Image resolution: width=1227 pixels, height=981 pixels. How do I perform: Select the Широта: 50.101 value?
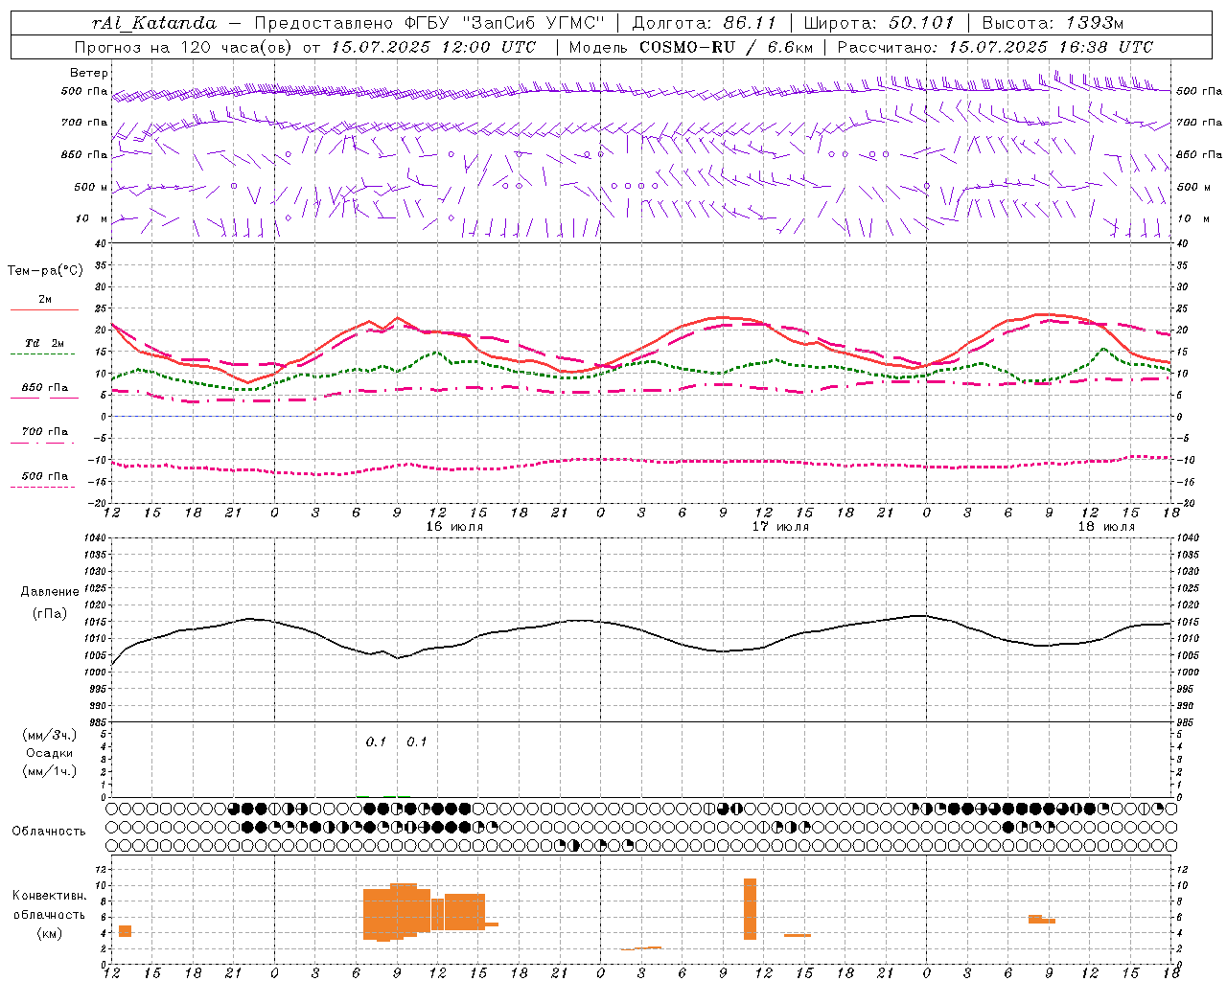point(879,23)
